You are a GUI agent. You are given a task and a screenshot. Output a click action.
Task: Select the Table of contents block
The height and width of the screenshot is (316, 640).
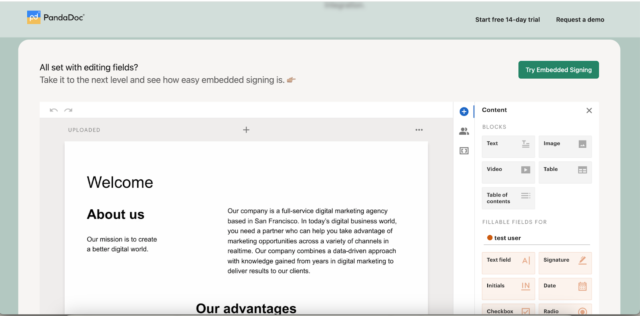tap(508, 198)
